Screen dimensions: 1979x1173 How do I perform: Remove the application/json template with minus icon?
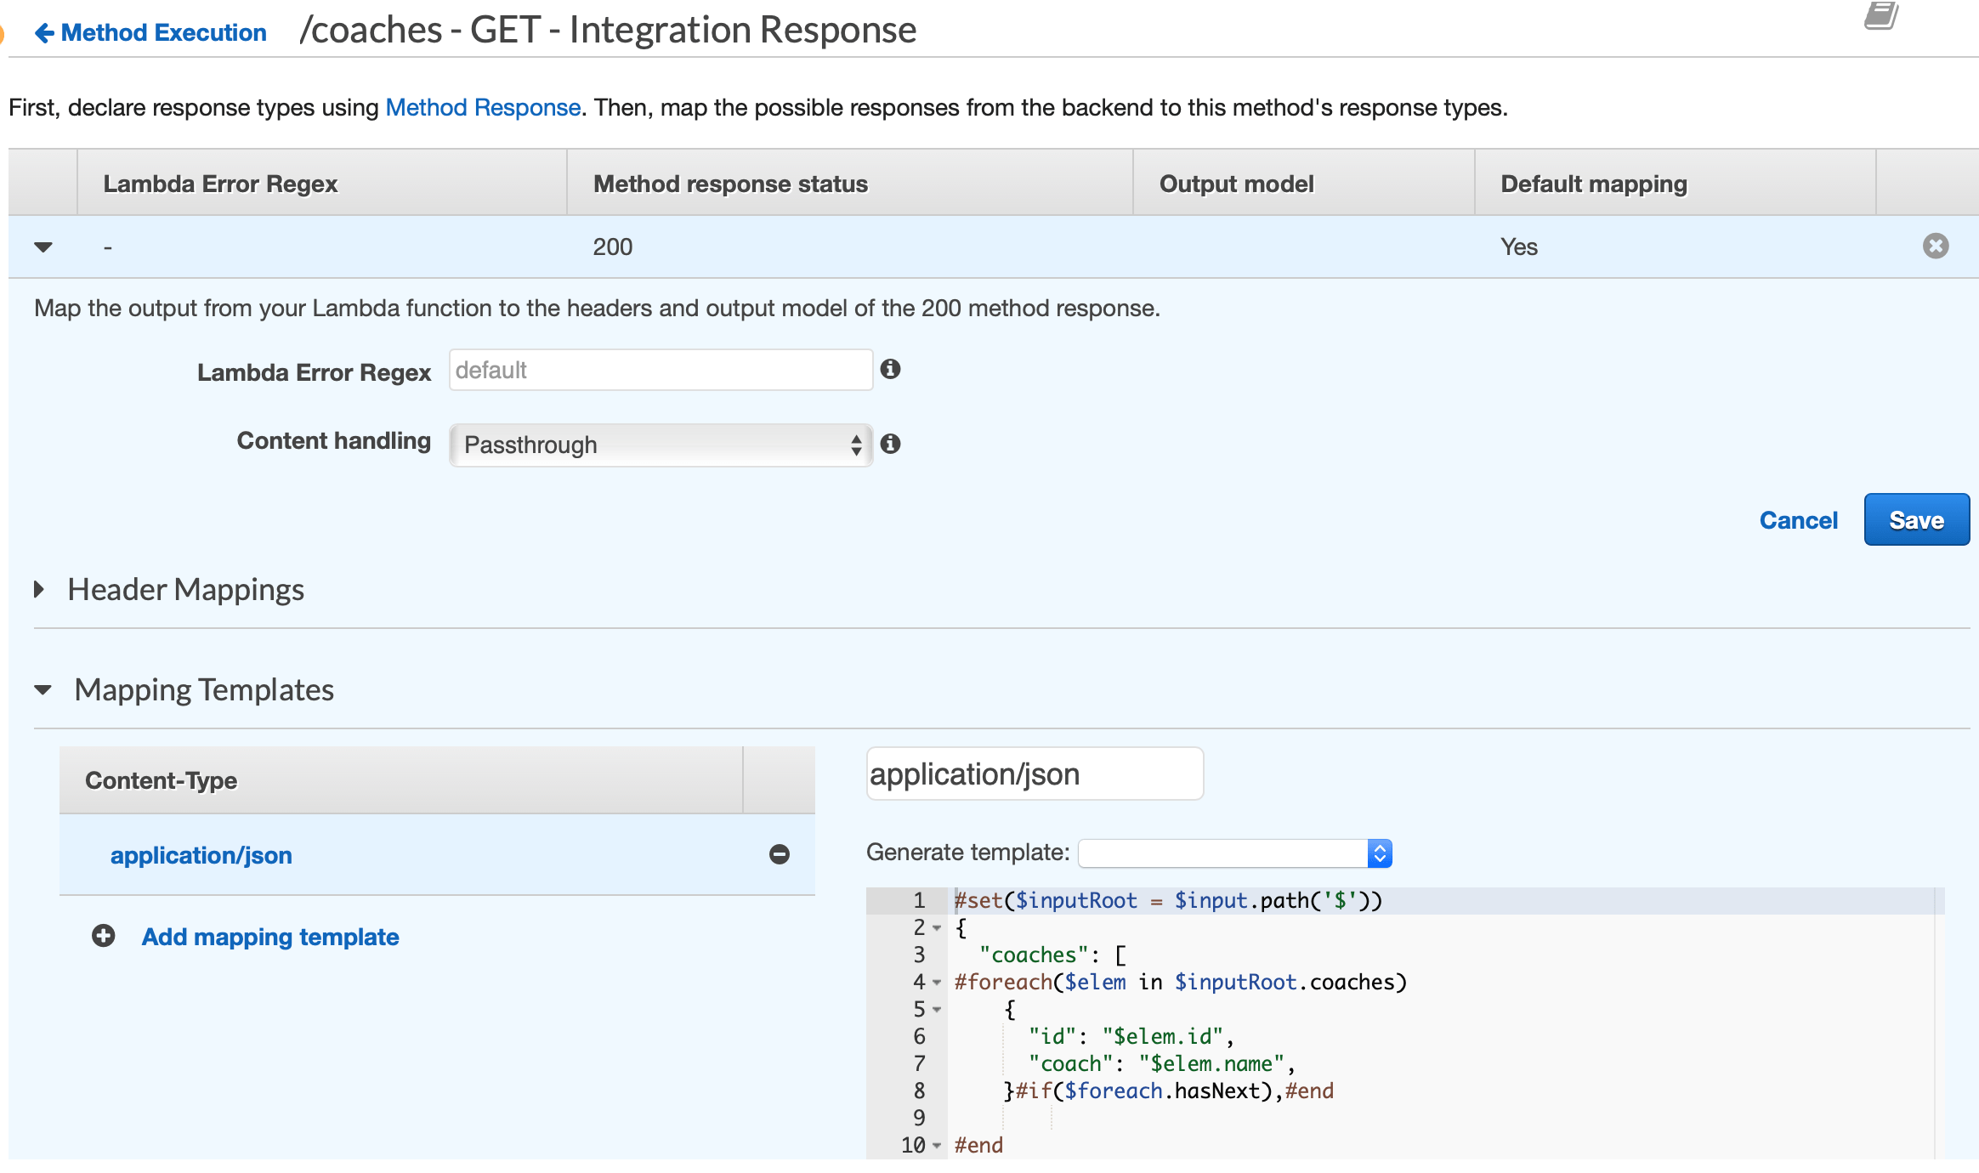tap(779, 854)
